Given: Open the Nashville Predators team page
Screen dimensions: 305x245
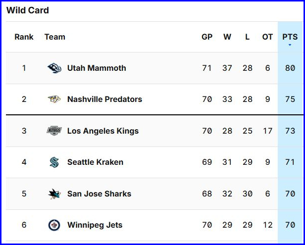Looking at the screenshot, I should pos(104,99).
